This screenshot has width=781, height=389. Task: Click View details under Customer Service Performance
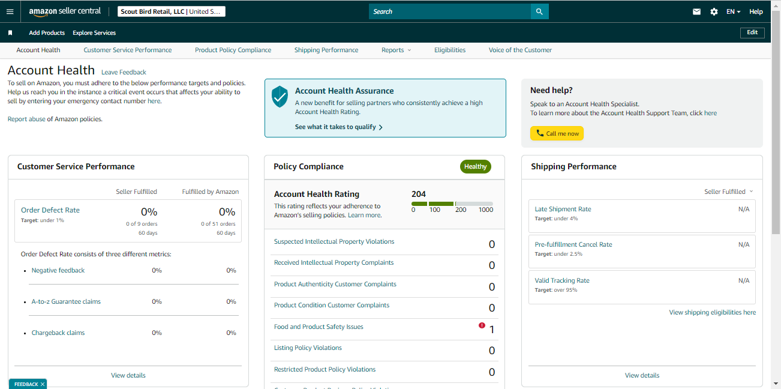click(128, 375)
